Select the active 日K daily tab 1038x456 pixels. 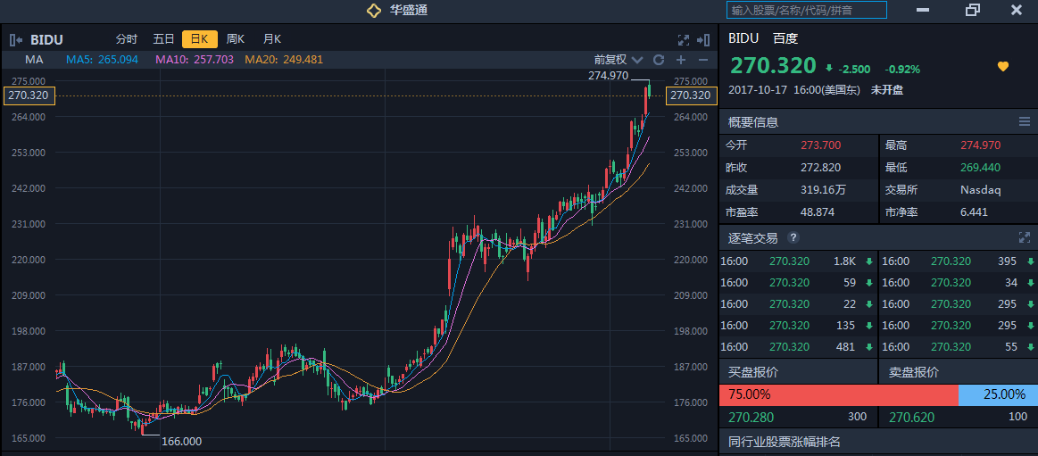point(200,39)
